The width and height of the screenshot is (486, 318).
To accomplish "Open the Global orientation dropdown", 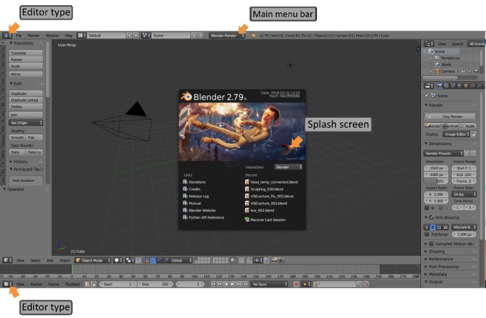I will (x=182, y=260).
